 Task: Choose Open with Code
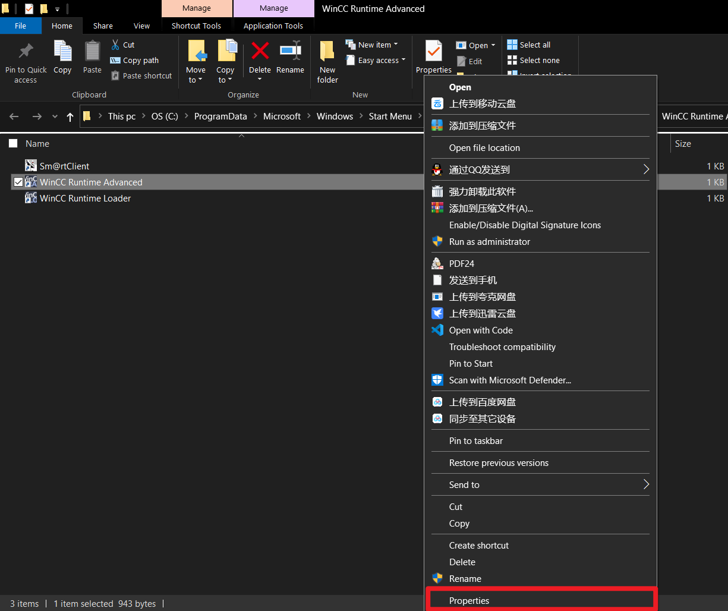tap(541, 330)
